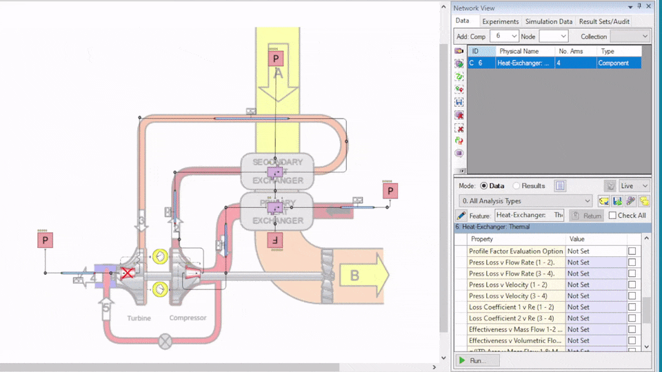Click the red X turbine component in the diagram
662x372 pixels.
coord(127,273)
